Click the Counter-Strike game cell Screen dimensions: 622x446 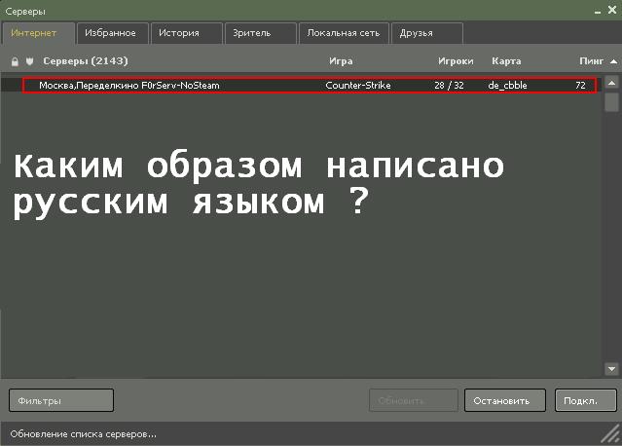coord(358,86)
